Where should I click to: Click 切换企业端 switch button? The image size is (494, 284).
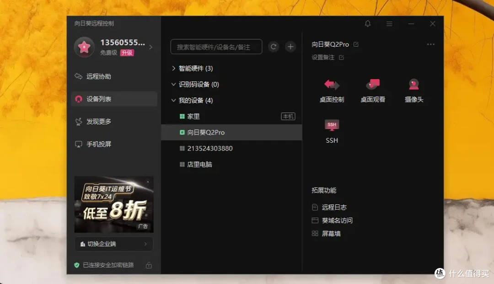coord(114,244)
